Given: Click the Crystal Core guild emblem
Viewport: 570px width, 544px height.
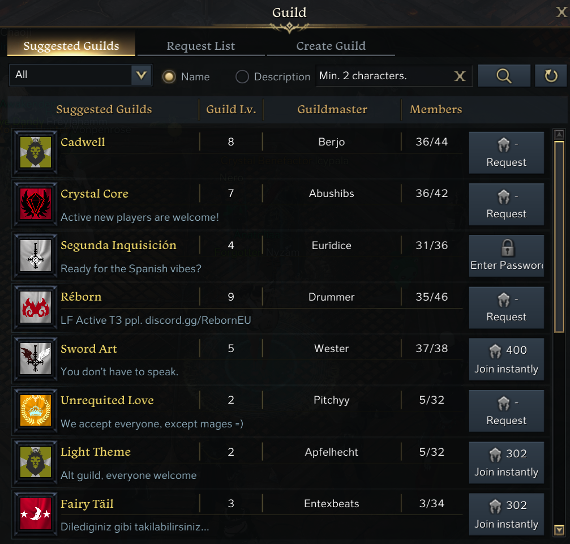Looking at the screenshot, I should click(36, 204).
